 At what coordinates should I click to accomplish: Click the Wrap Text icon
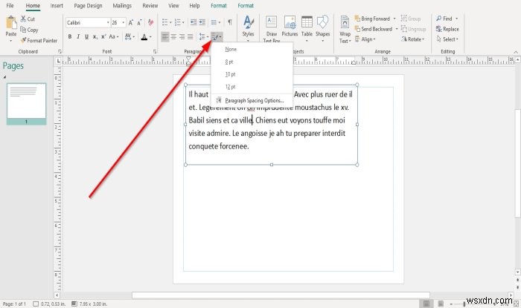point(345,22)
